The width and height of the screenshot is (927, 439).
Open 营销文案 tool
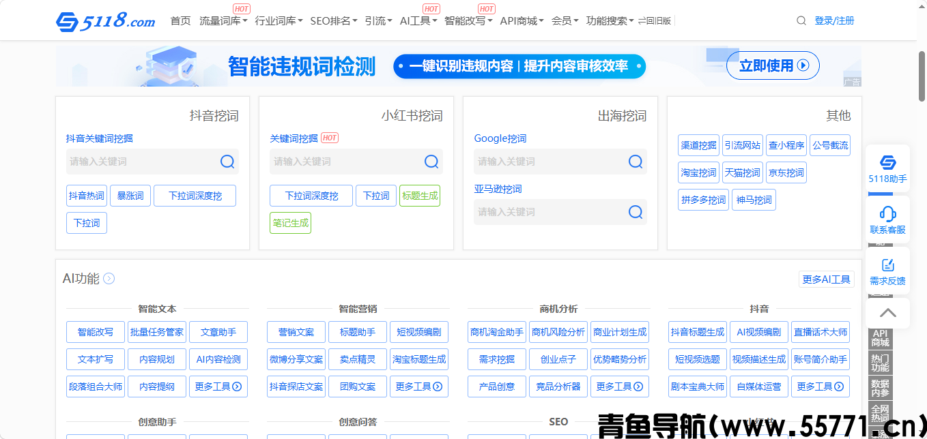click(296, 332)
